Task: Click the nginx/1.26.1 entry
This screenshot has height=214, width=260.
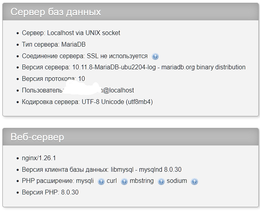Action: (39, 158)
